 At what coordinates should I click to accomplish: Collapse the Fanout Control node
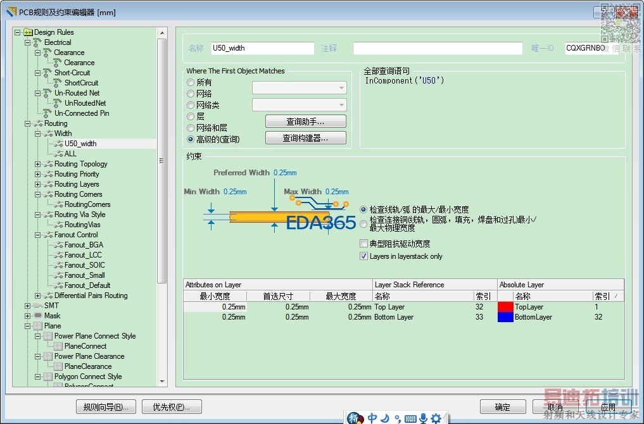point(38,235)
